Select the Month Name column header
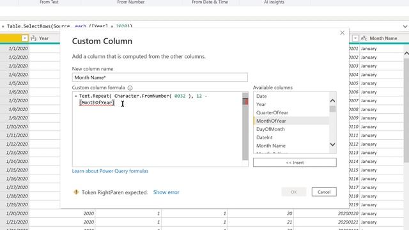The width and height of the screenshot is (409, 230). [x=383, y=38]
